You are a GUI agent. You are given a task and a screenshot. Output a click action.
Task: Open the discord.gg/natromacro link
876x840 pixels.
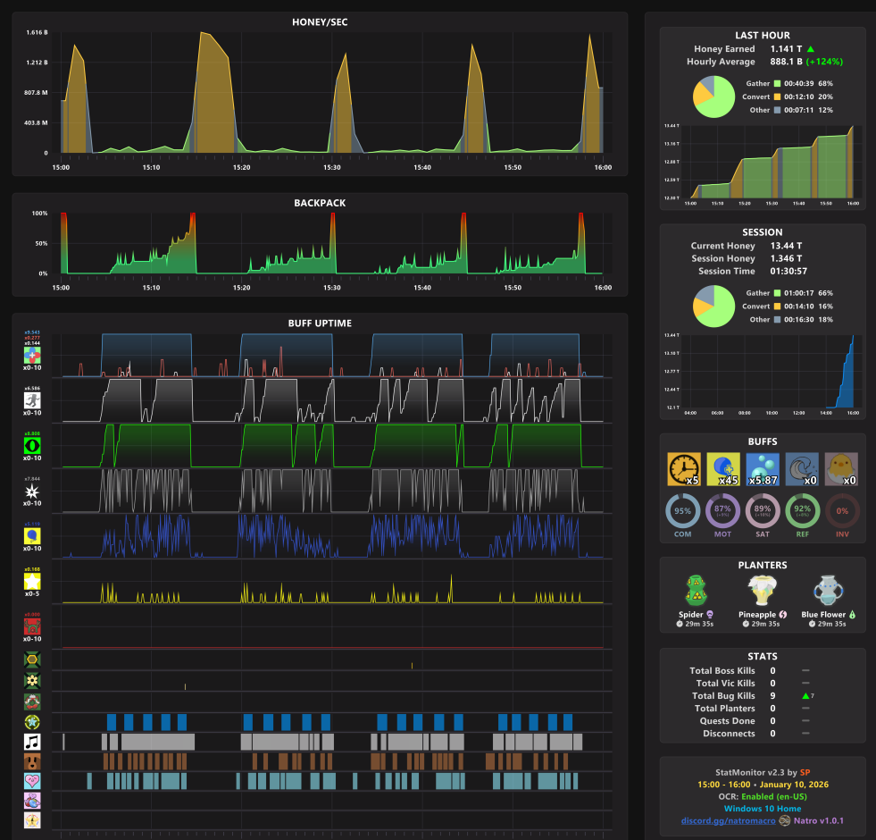click(x=728, y=820)
